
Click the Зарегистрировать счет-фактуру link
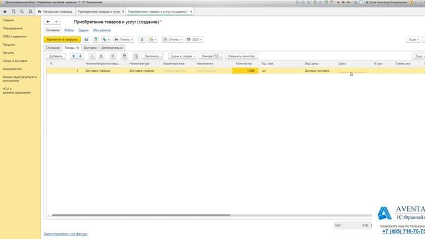pyautogui.click(x=66, y=234)
